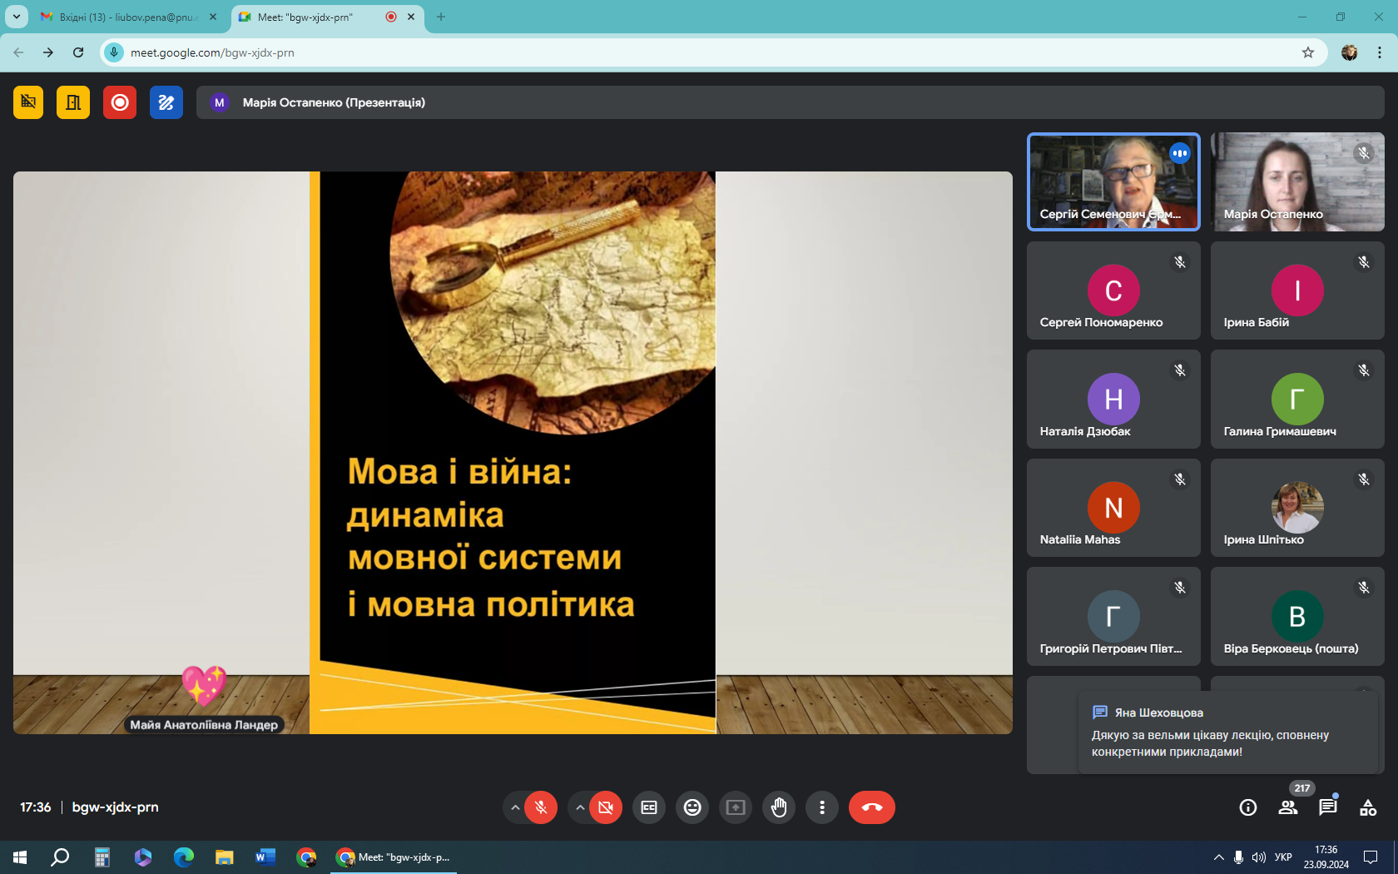
Task: Open the chat messages panel
Action: [x=1327, y=807]
